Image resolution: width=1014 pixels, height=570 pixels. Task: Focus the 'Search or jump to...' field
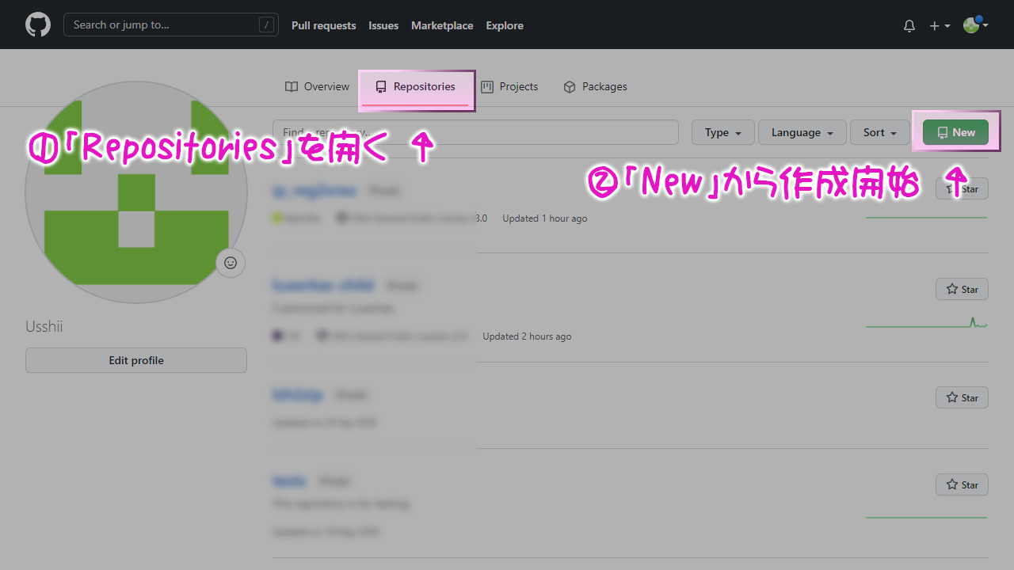[171, 25]
